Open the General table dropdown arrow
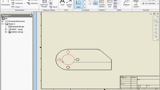This screenshot has height=90, width=160. (118, 3)
